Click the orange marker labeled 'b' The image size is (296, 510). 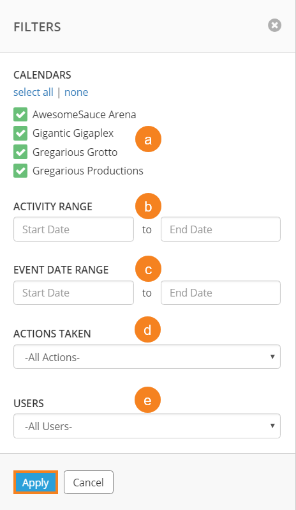148,206
